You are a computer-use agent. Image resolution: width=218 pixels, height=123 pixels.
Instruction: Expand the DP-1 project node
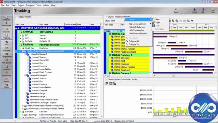tap(20, 38)
